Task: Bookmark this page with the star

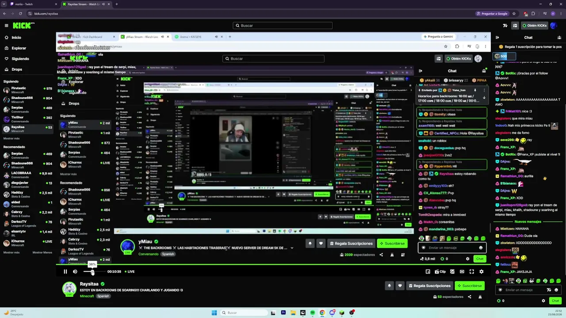Action: tap(514, 14)
